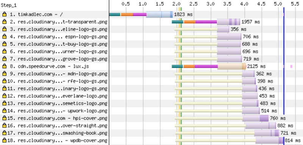Click lock icon beside espn-logo-gs.png

pyautogui.click(x=4, y=37)
